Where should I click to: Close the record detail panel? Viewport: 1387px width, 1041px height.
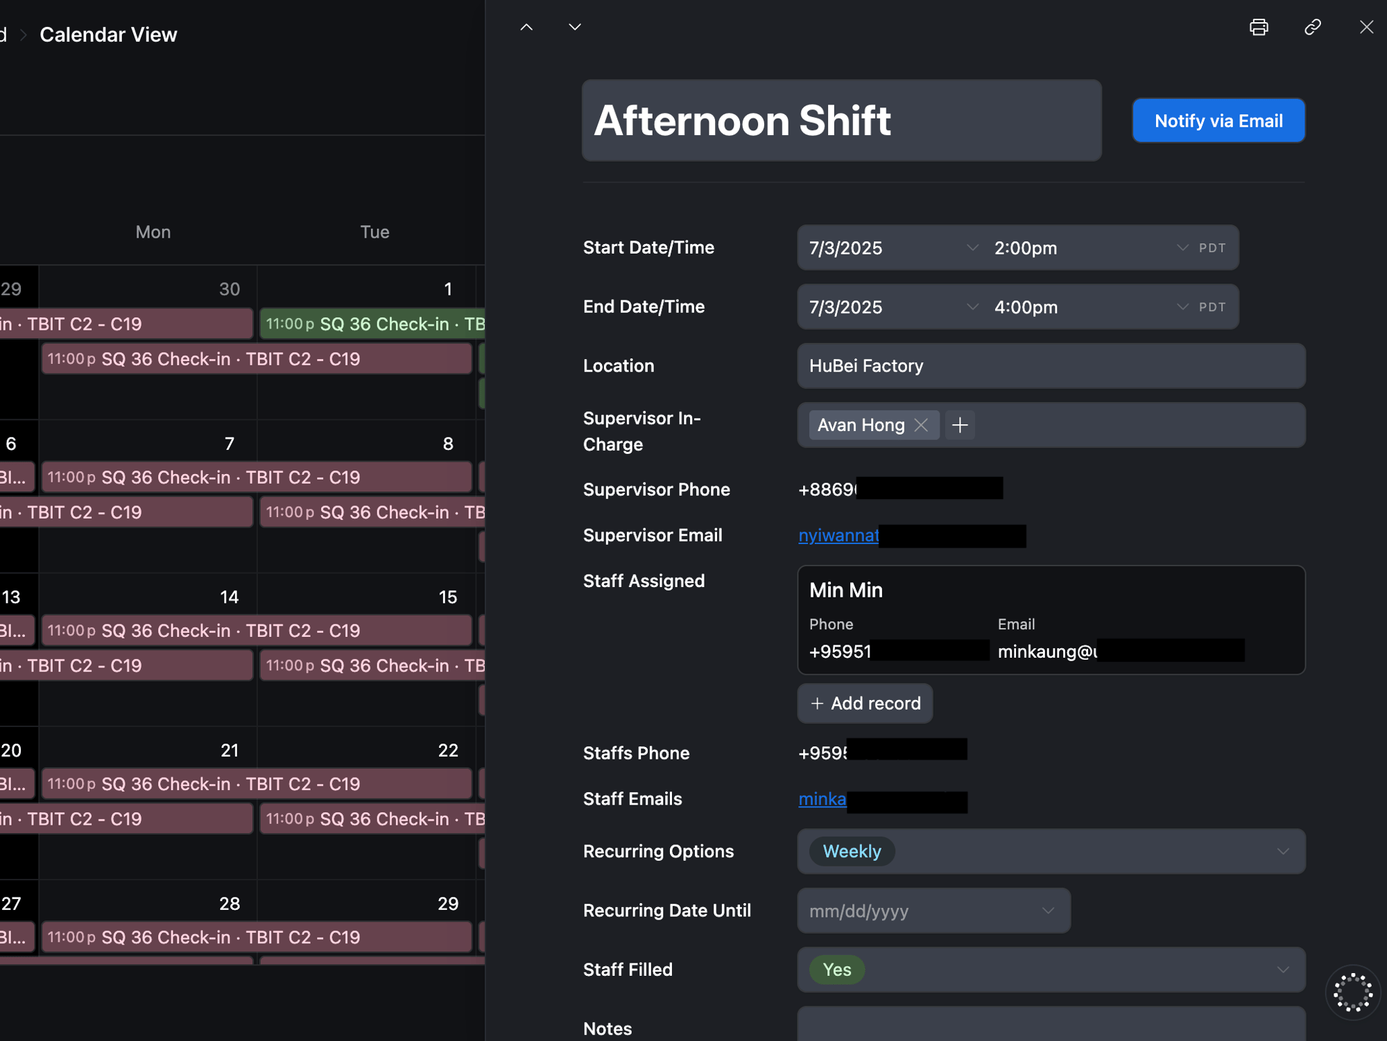(1366, 27)
